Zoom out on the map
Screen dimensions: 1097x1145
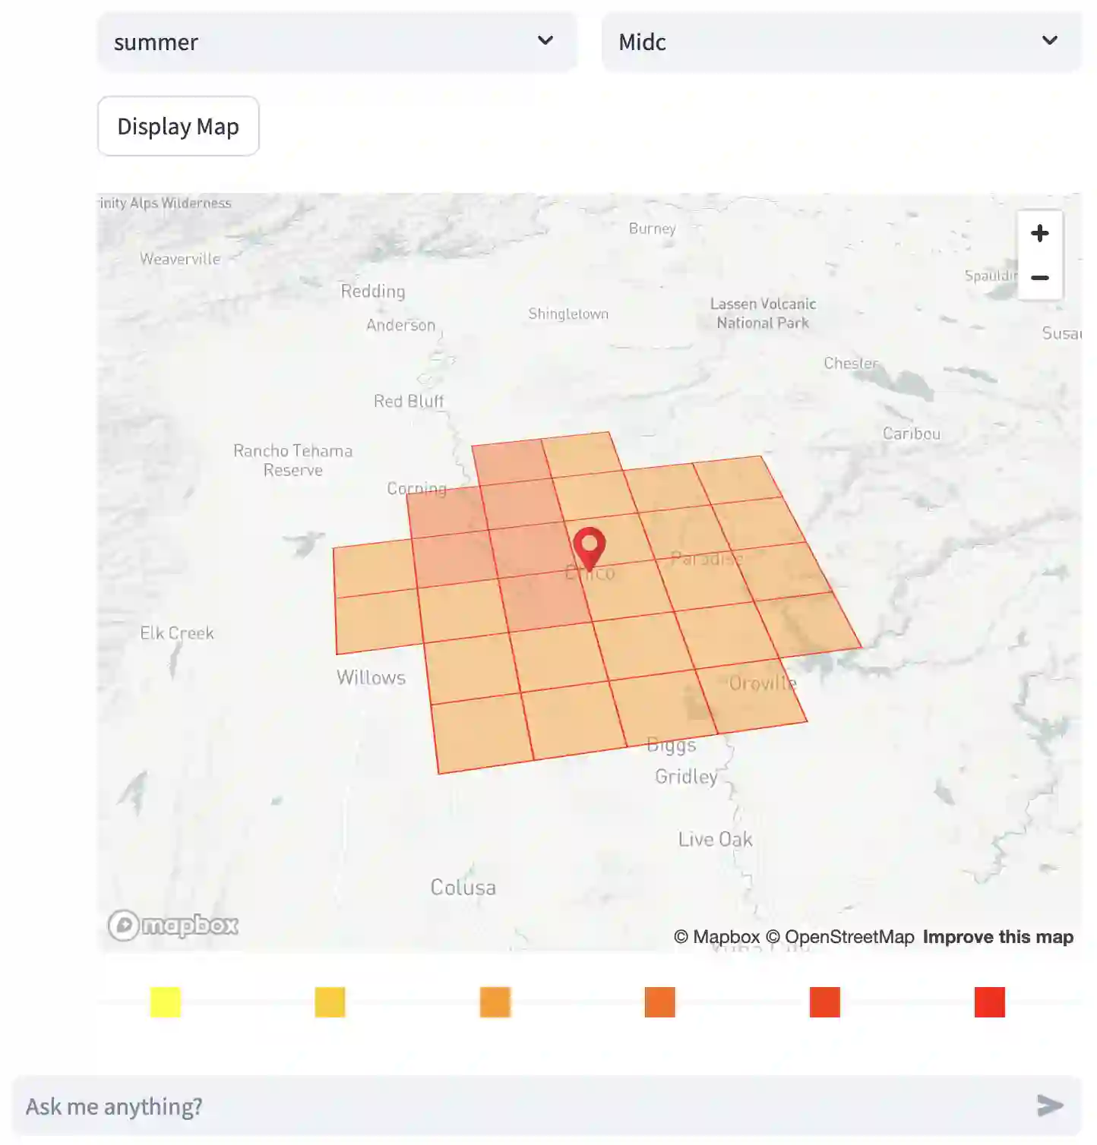pos(1040,278)
